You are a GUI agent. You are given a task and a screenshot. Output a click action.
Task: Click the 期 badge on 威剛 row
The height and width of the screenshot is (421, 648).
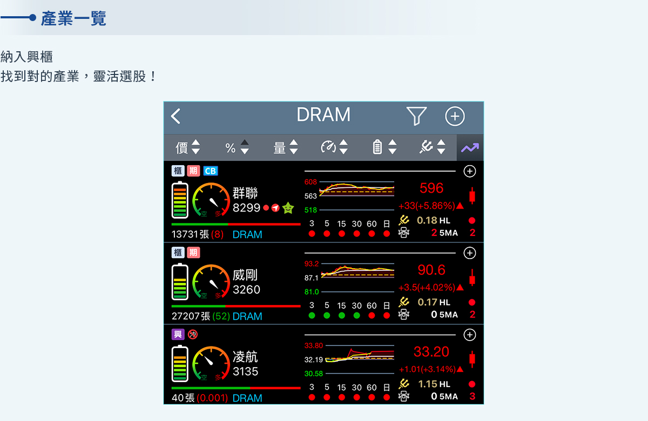click(193, 253)
